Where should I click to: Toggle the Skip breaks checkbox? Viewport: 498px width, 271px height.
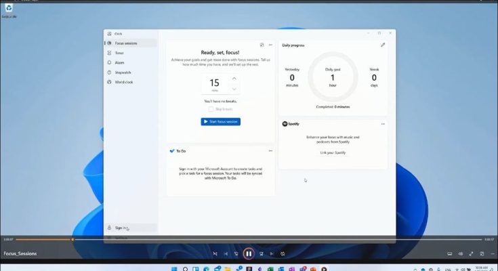pyautogui.click(x=211, y=108)
